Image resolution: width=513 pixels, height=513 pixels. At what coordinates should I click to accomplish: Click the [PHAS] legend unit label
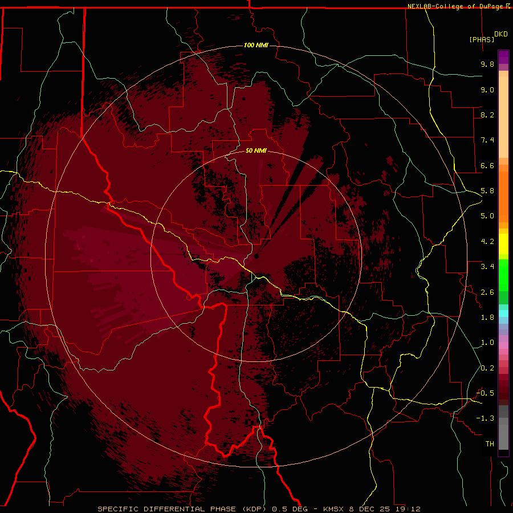(482, 39)
